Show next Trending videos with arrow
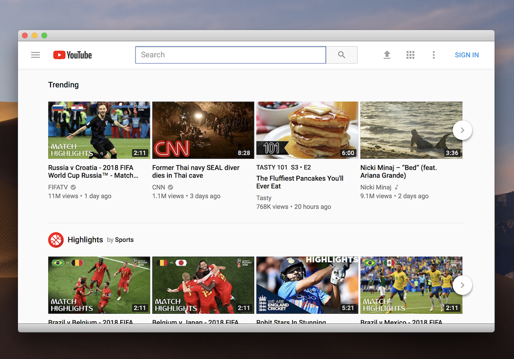514x359 pixels. coord(462,130)
